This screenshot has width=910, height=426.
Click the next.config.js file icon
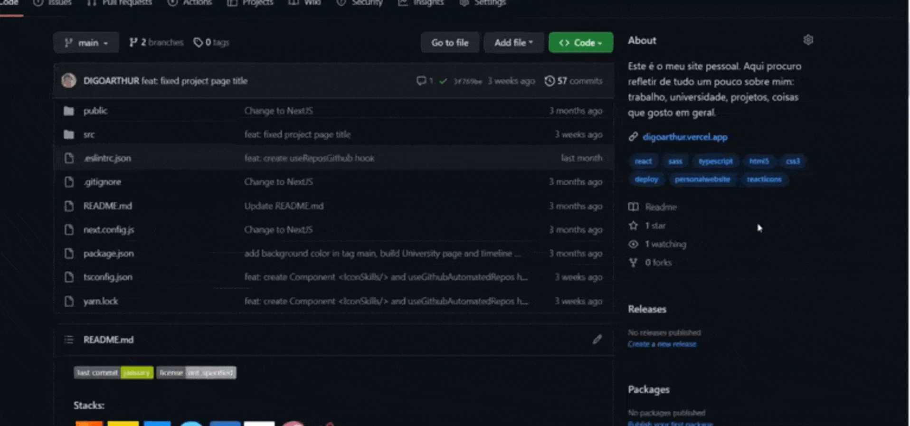[x=69, y=229]
